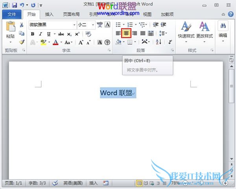236x189 pixels.
Task: Click 英语(美国) language button
Action: coord(73,183)
